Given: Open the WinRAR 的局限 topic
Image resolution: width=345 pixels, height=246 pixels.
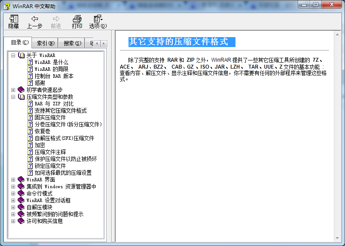Looking at the screenshot, I should pos(51,69).
